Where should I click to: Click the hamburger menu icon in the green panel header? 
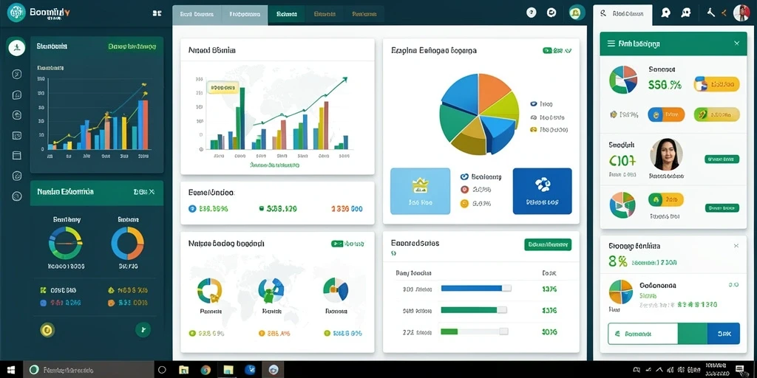pyautogui.click(x=611, y=44)
